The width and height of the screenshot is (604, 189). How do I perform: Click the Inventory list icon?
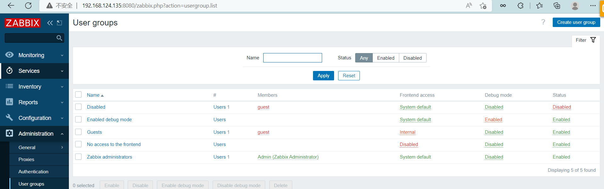[9, 86]
